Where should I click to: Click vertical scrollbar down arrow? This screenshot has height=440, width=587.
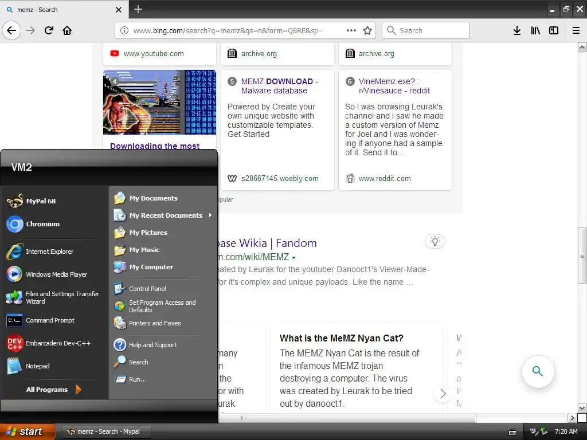(582, 408)
